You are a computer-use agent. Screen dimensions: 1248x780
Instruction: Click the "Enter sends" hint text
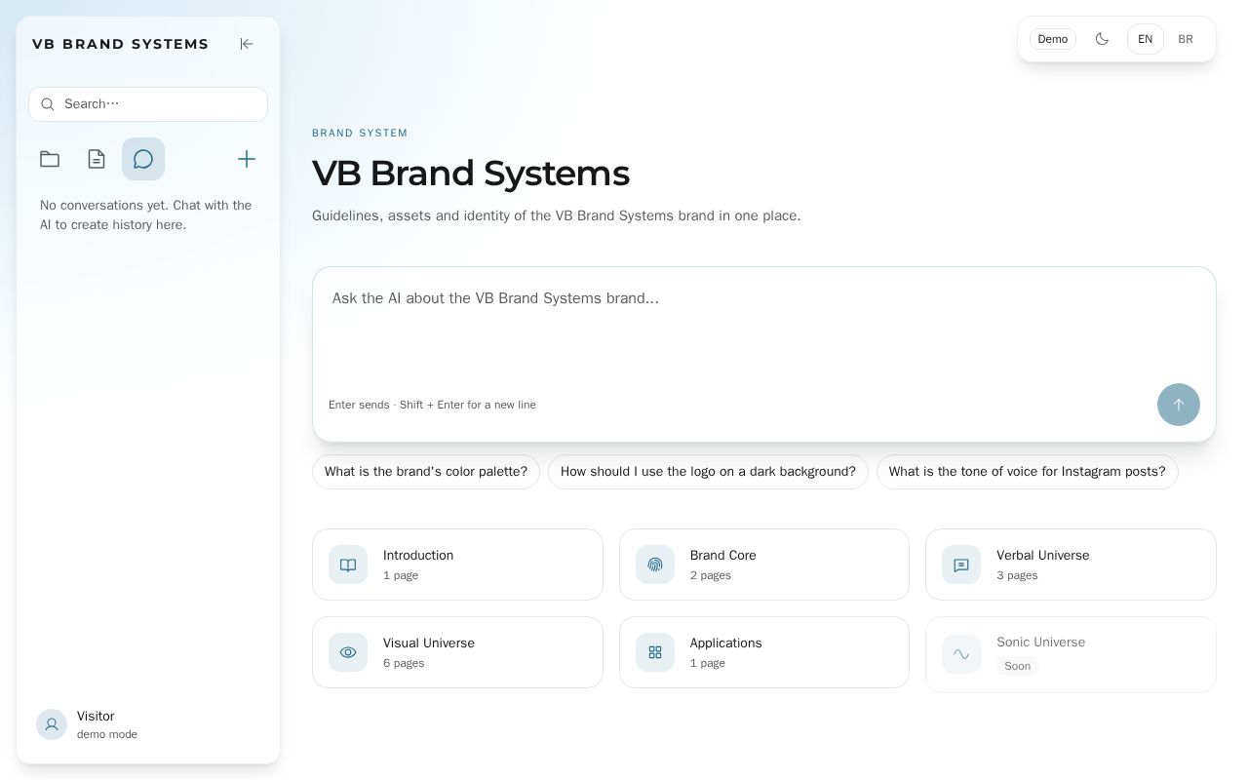coord(432,405)
